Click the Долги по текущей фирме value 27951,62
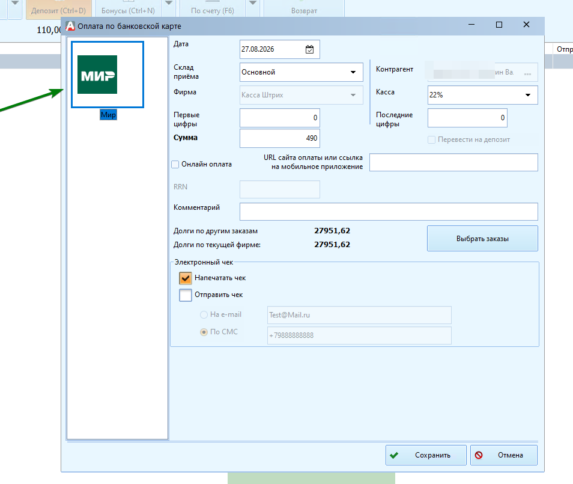The image size is (573, 484). [x=332, y=245]
